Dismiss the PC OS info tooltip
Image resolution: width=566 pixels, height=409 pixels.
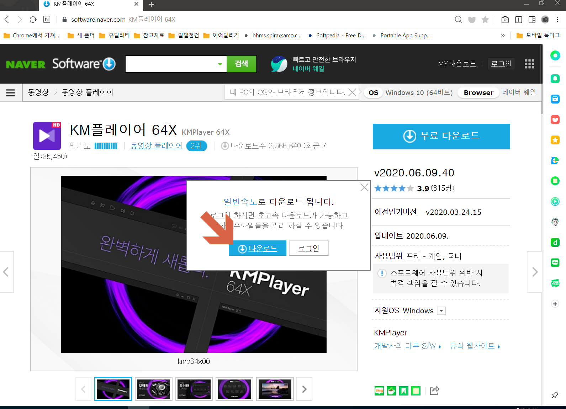[352, 92]
